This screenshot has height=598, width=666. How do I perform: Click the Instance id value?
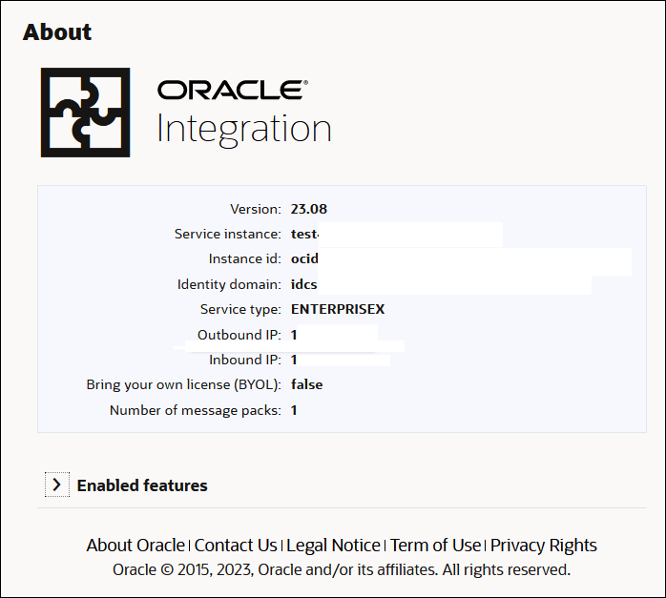pyautogui.click(x=304, y=258)
